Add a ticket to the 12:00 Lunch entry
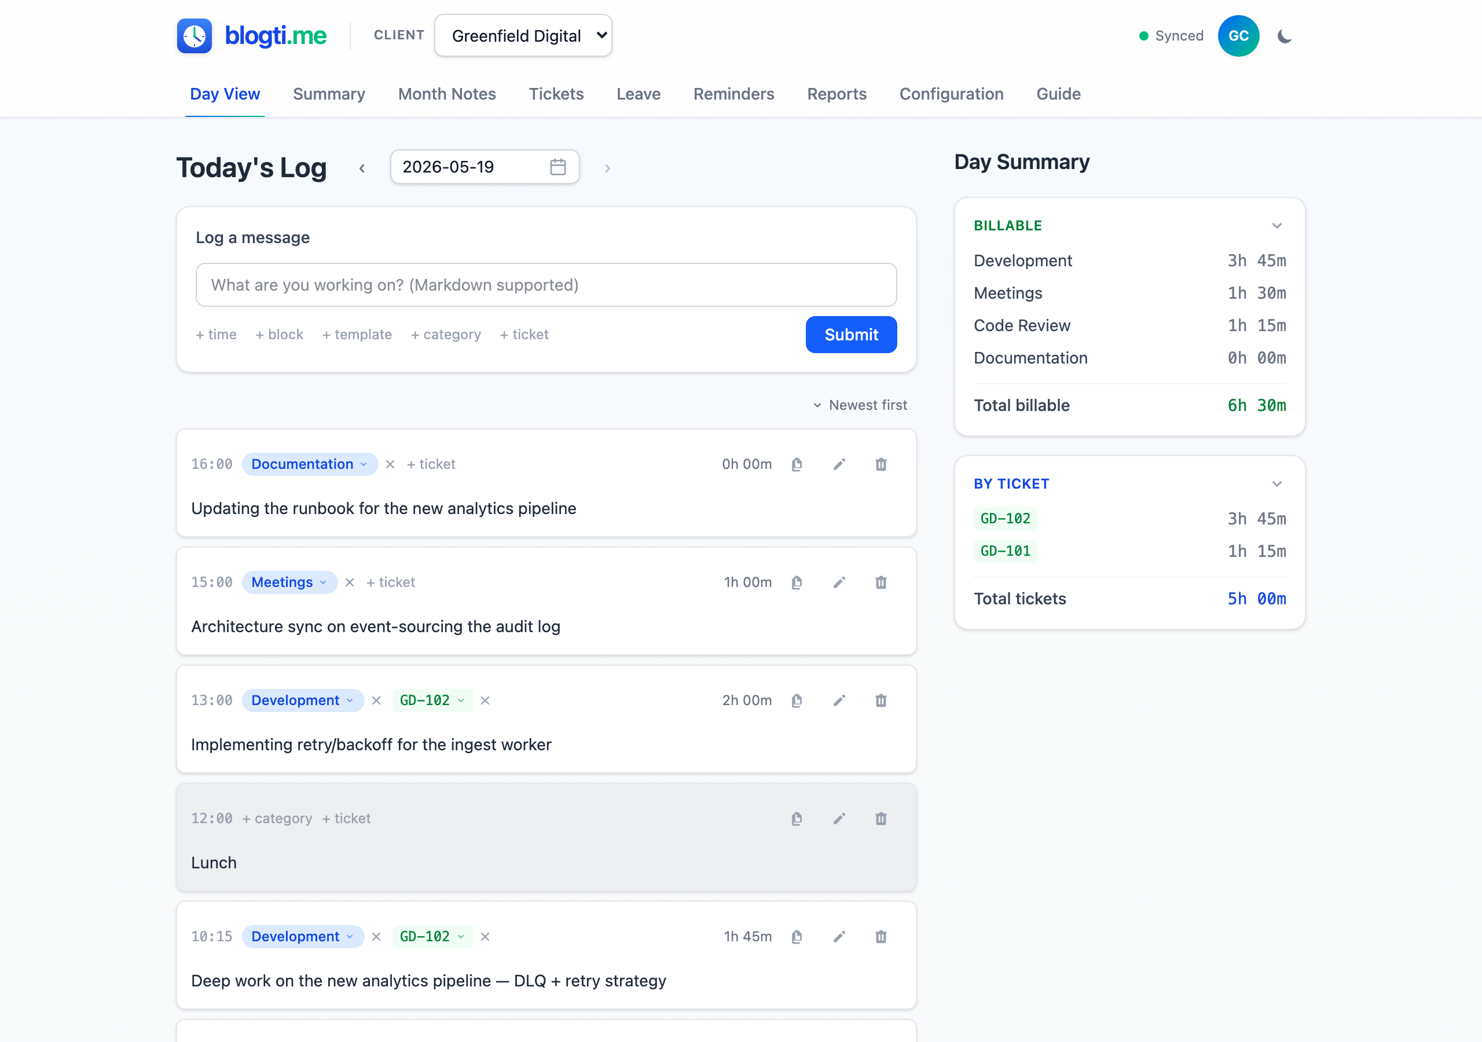Viewport: 1482px width, 1042px height. [x=346, y=819]
